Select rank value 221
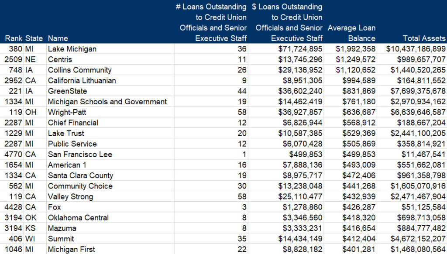 point(15,91)
